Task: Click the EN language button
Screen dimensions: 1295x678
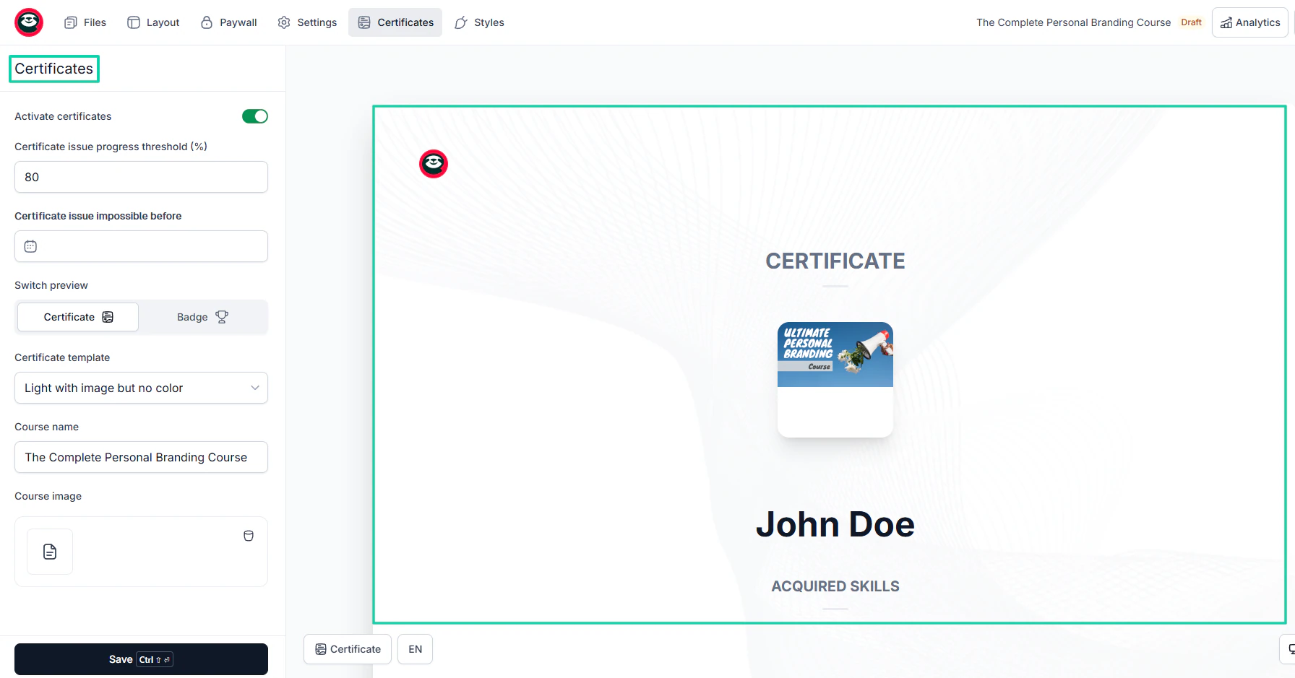Action: tap(415, 649)
